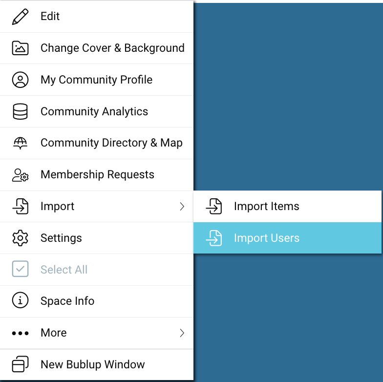Click the pencil icon next to Edit
This screenshot has height=382, width=383.
(x=20, y=16)
